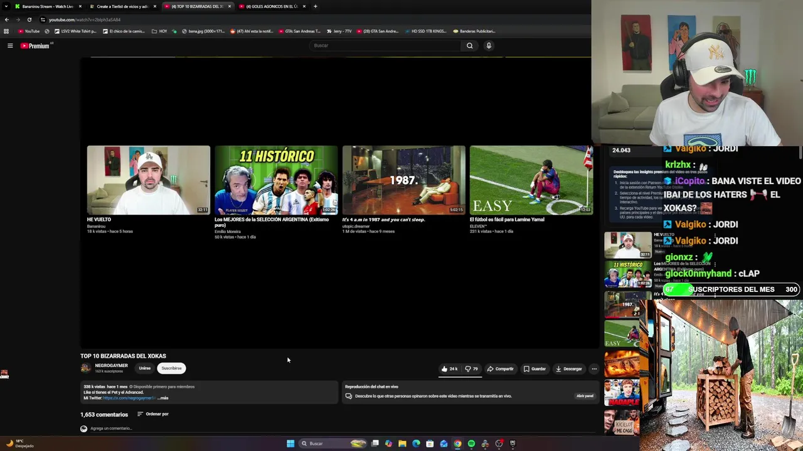Click the taskbar Buscar search box

332,443
